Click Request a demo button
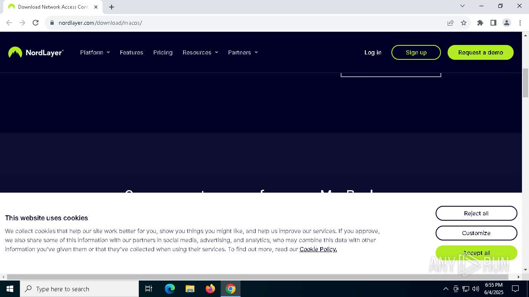 pos(481,52)
